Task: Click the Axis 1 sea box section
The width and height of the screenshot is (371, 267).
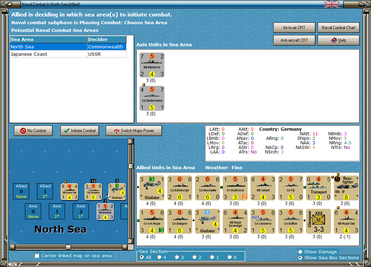Action: pyautogui.click(x=57, y=211)
